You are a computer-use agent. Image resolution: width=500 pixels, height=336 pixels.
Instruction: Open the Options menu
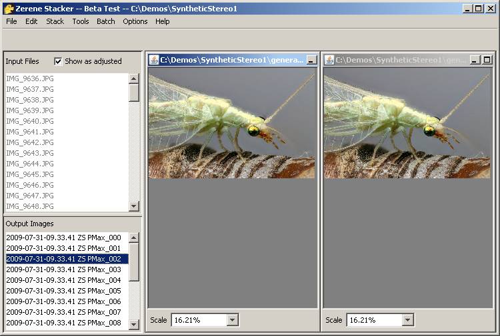point(135,21)
